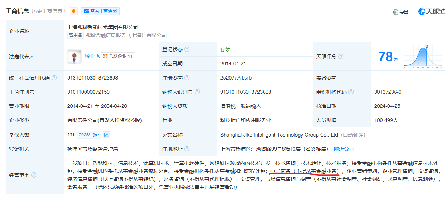Click registration authority 杨浦区市场监督管理局
The width and height of the screenshot is (445, 199).
(x=93, y=149)
